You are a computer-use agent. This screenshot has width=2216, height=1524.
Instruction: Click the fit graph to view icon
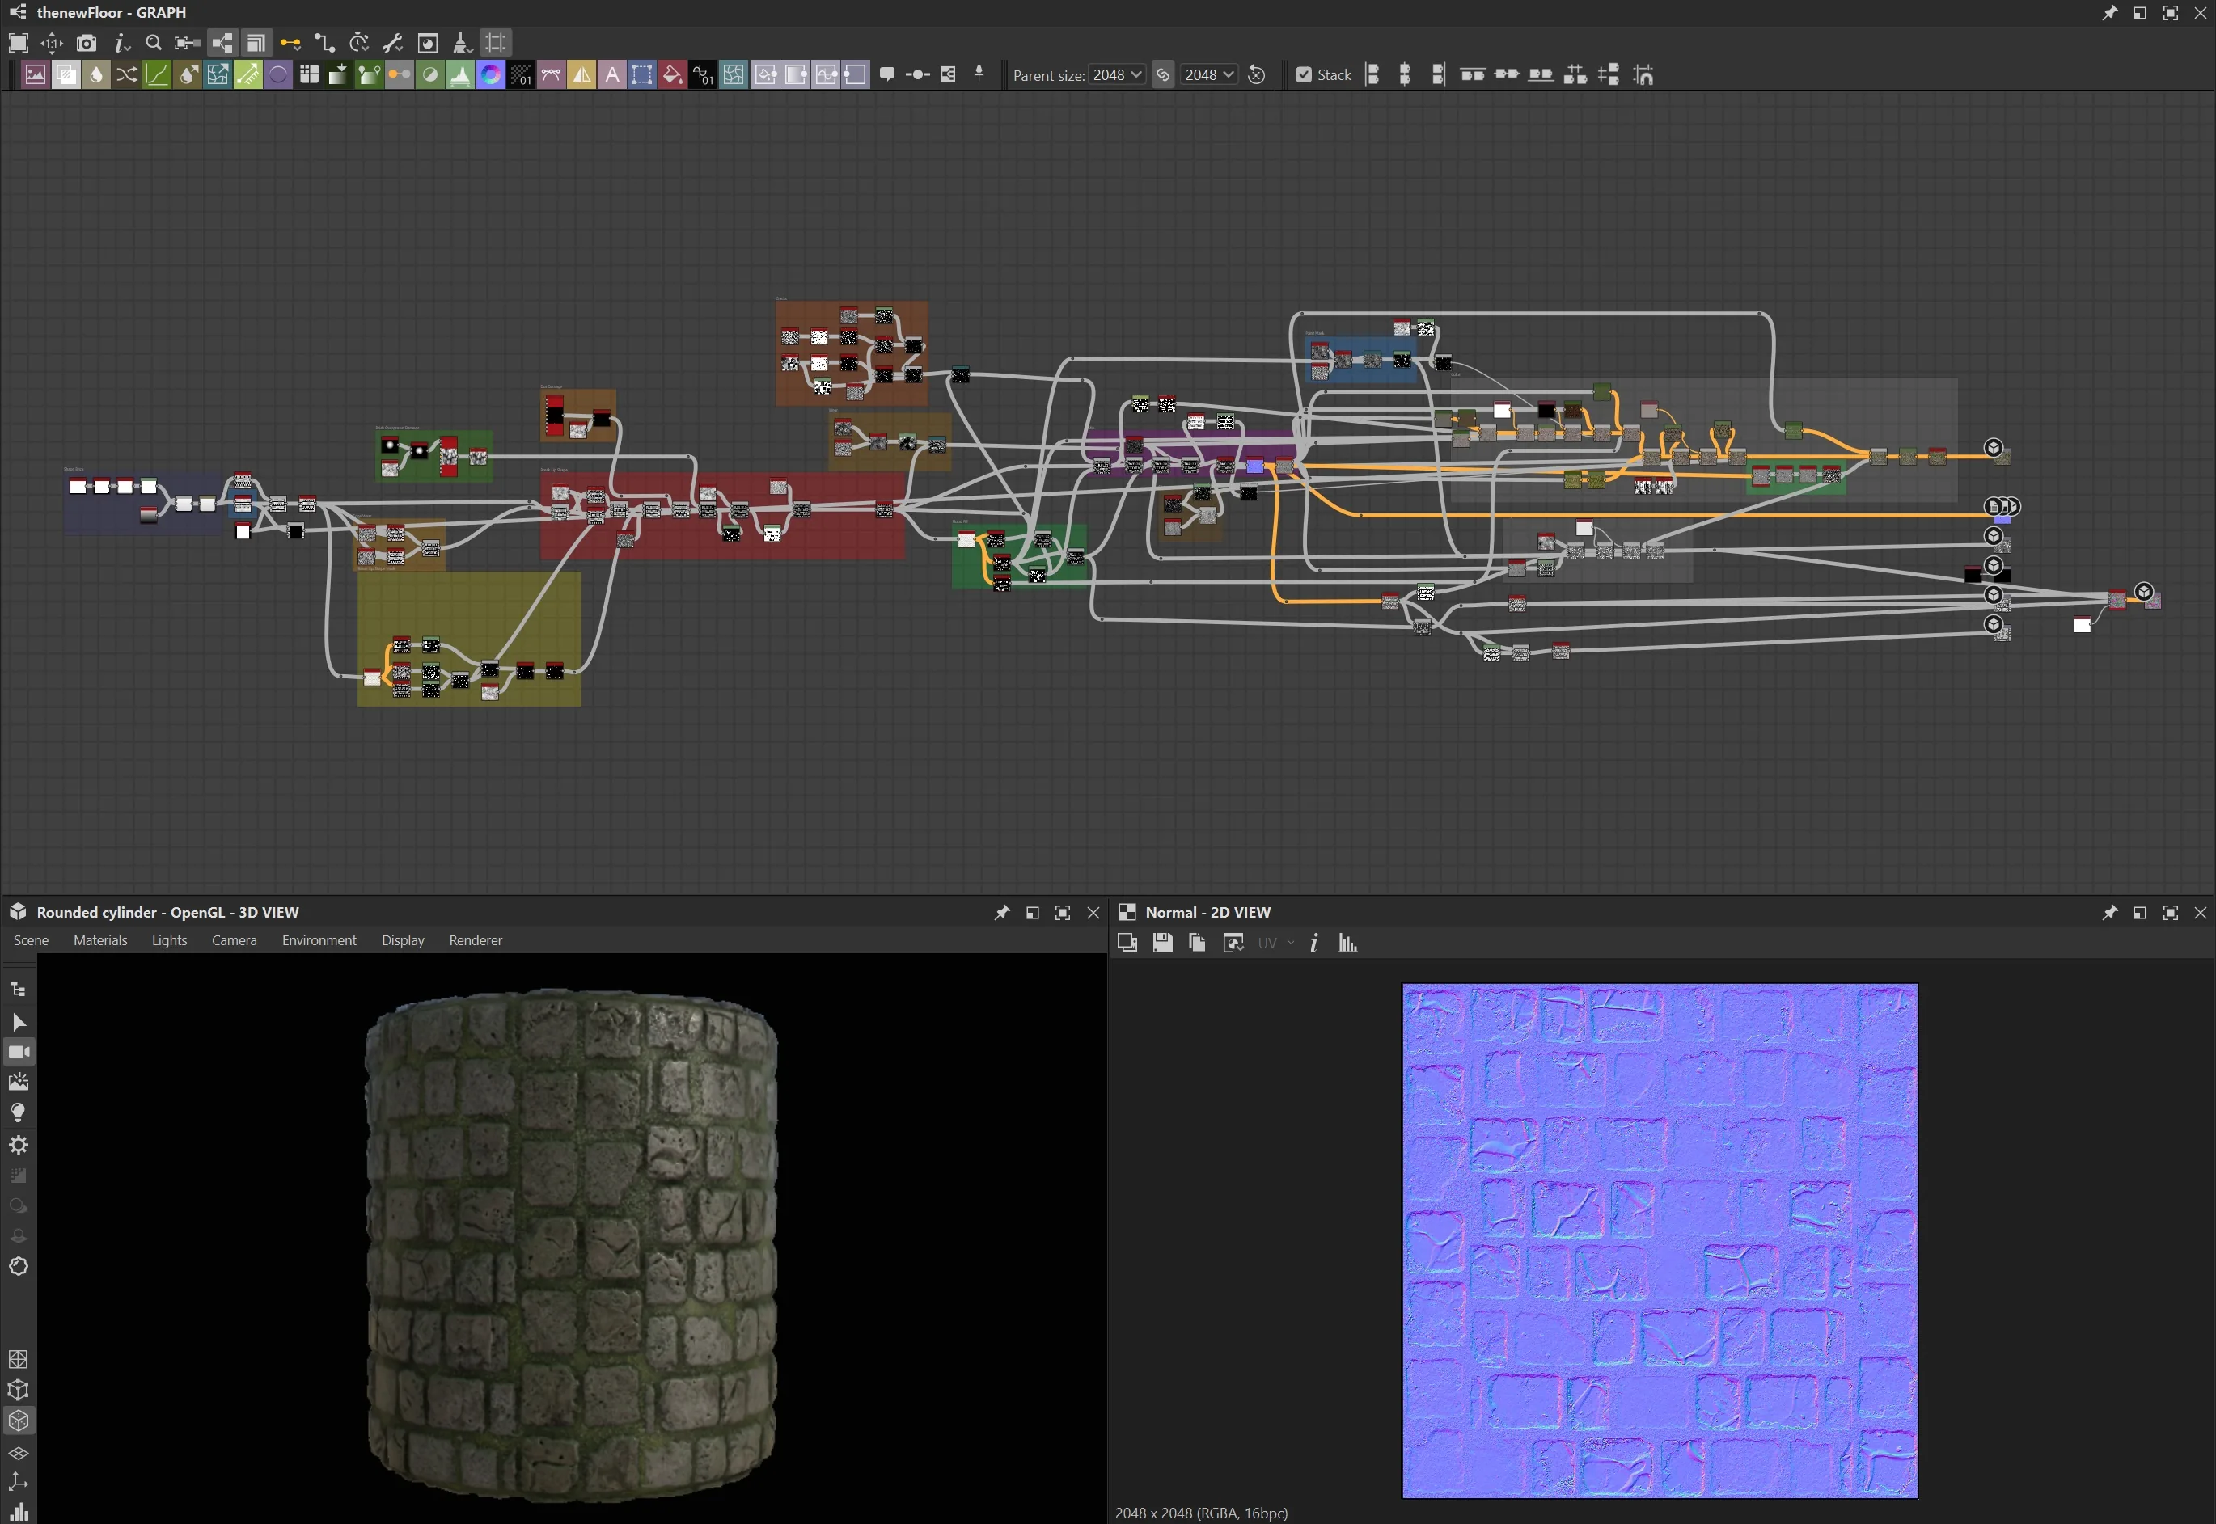click(18, 43)
